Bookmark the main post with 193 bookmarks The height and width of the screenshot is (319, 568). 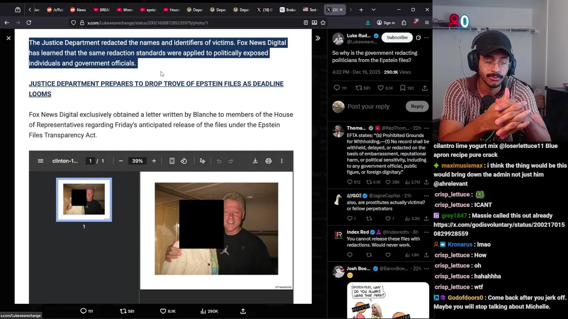pos(403,88)
